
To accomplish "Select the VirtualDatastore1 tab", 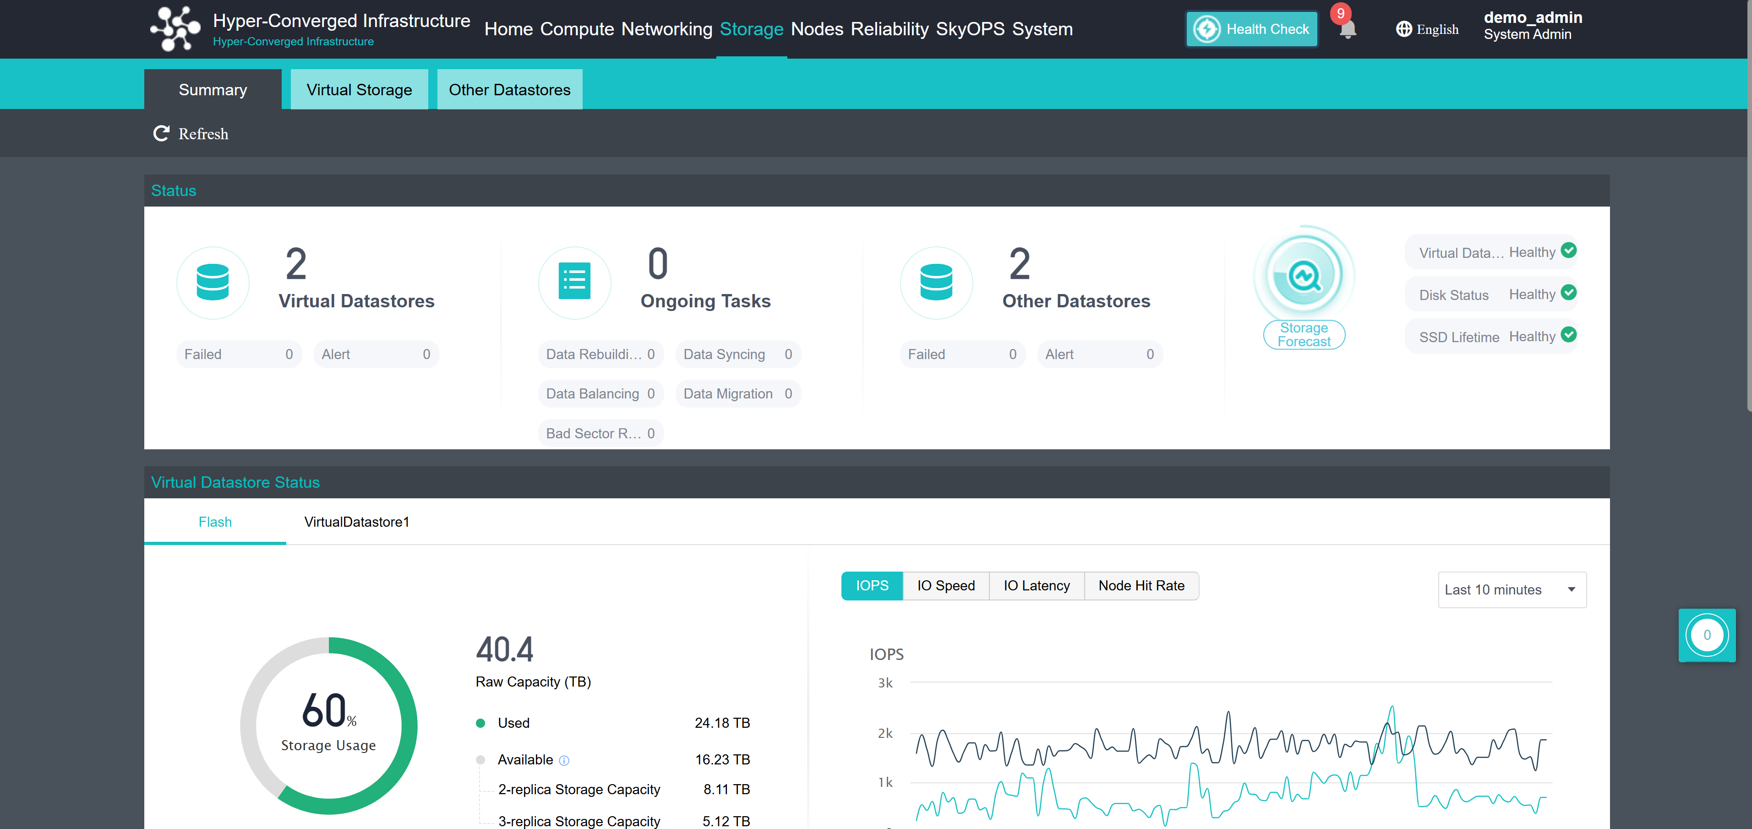I will pyautogui.click(x=356, y=522).
